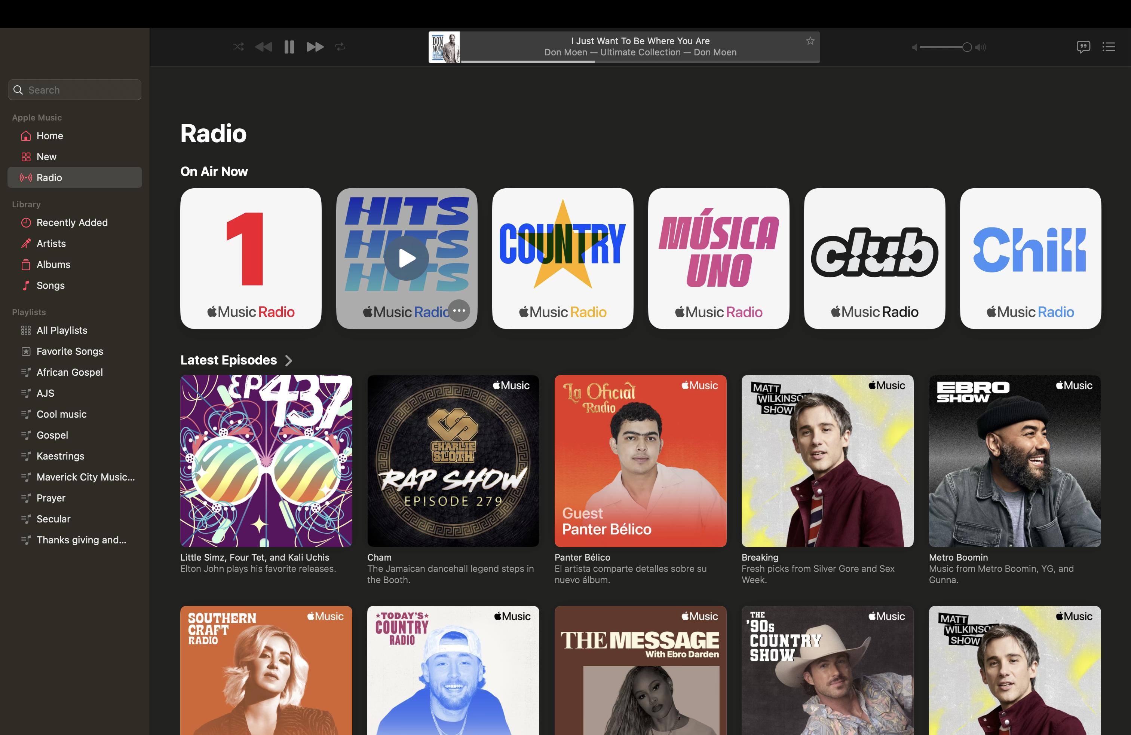Go back to previous track
This screenshot has height=735, width=1131.
(x=264, y=46)
